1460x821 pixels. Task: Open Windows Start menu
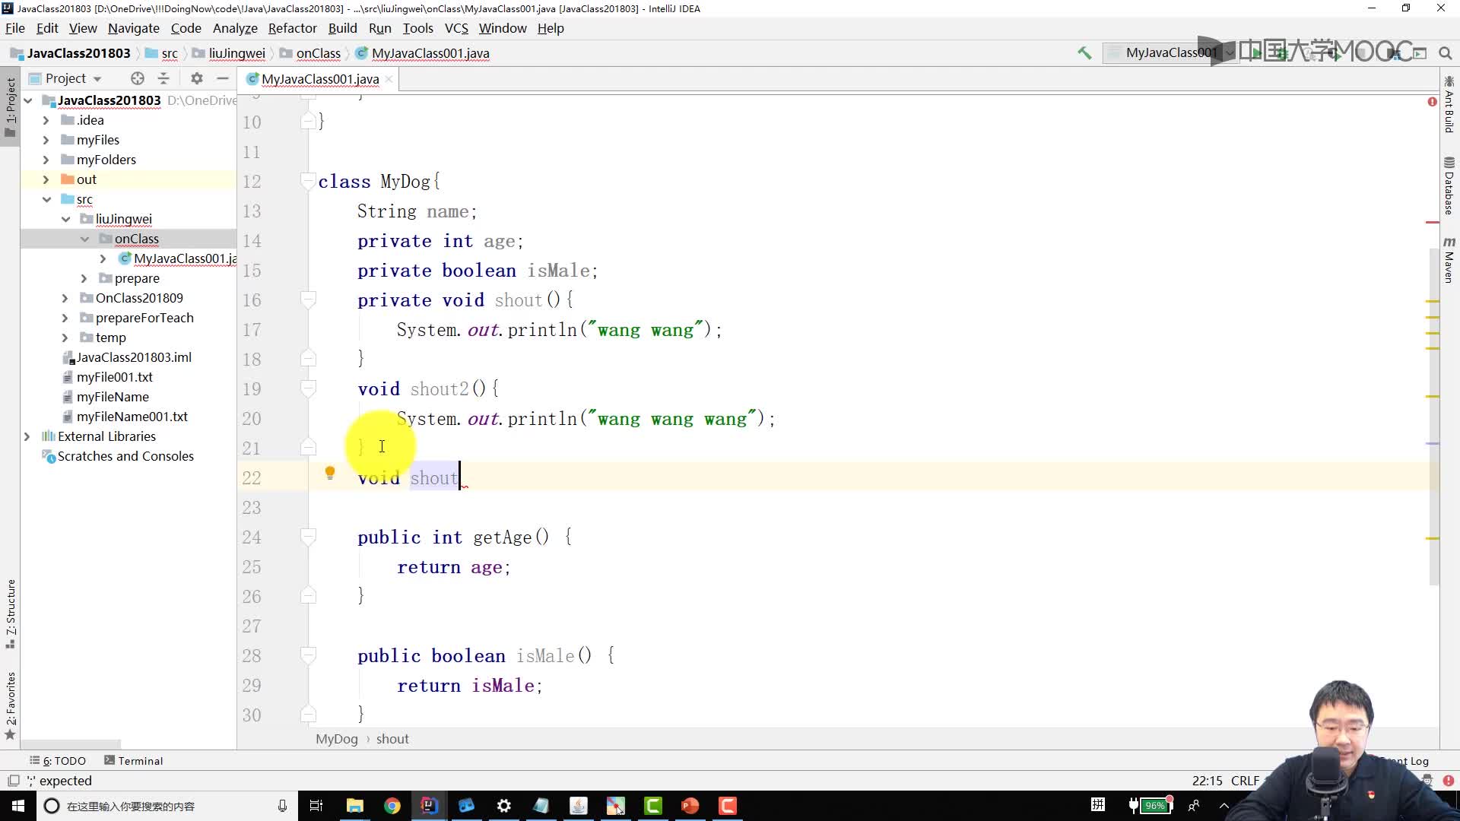(x=18, y=806)
